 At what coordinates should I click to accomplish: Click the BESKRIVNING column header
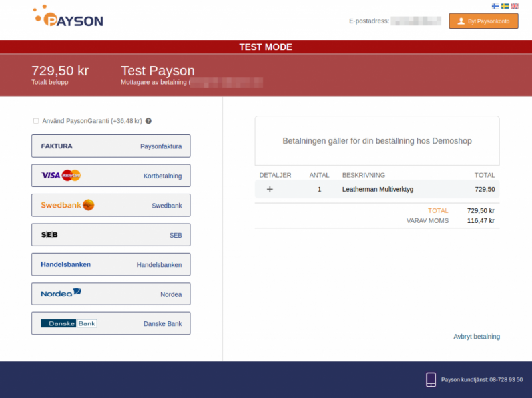364,175
